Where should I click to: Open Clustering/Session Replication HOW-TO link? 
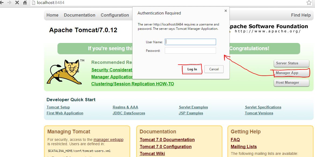pyautogui.click(x=132, y=84)
